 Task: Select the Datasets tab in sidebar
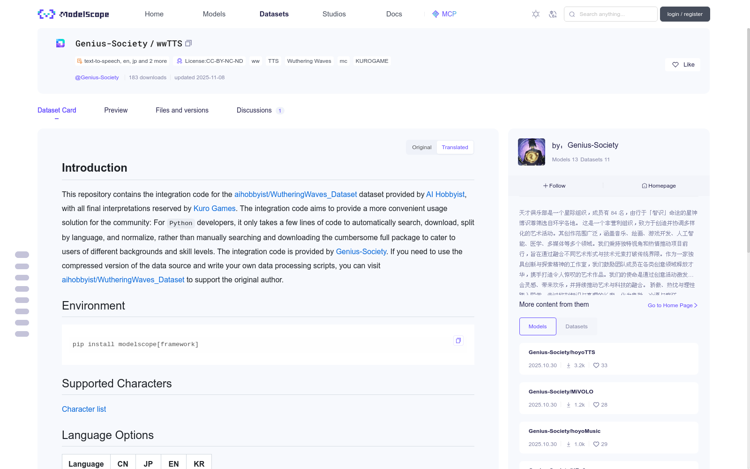[577, 326]
